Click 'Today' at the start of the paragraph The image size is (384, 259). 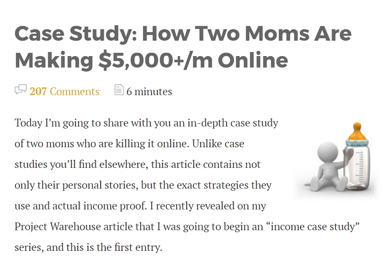pyautogui.click(x=28, y=123)
